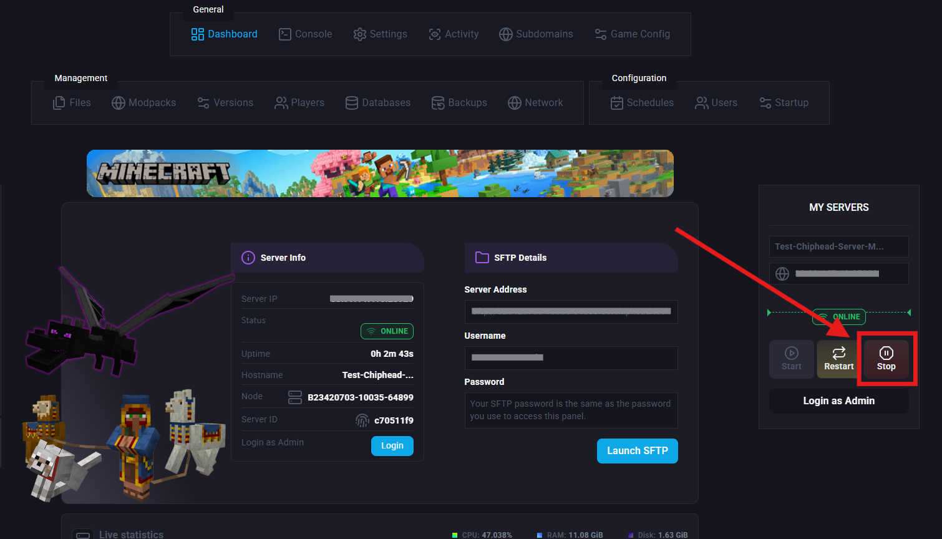Click the hostname value "Test-Chiphead-..."
Screen dimensions: 942x539
tap(378, 375)
